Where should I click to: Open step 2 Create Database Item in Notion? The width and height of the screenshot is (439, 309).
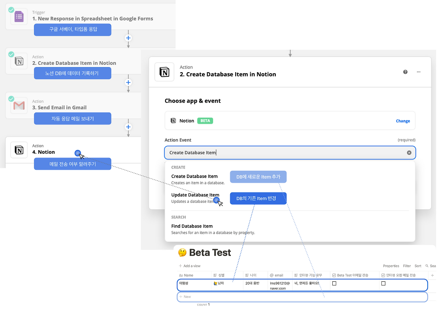[x=74, y=63]
